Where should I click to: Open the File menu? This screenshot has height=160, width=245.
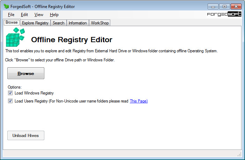[x=11, y=15]
